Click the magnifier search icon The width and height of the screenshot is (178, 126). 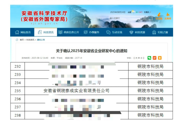click(x=150, y=18)
